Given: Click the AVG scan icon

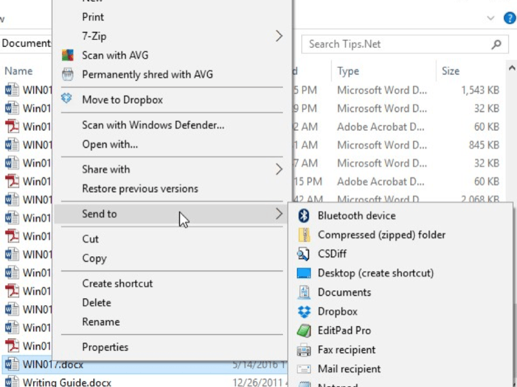Looking at the screenshot, I should click(68, 55).
